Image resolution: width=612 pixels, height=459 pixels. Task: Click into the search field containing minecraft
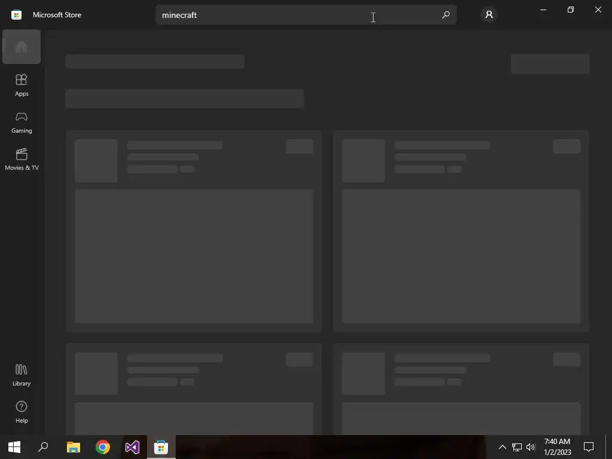tap(306, 15)
